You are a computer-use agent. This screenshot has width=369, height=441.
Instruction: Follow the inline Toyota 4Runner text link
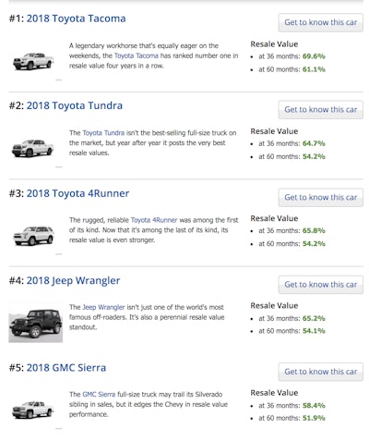coord(154,220)
